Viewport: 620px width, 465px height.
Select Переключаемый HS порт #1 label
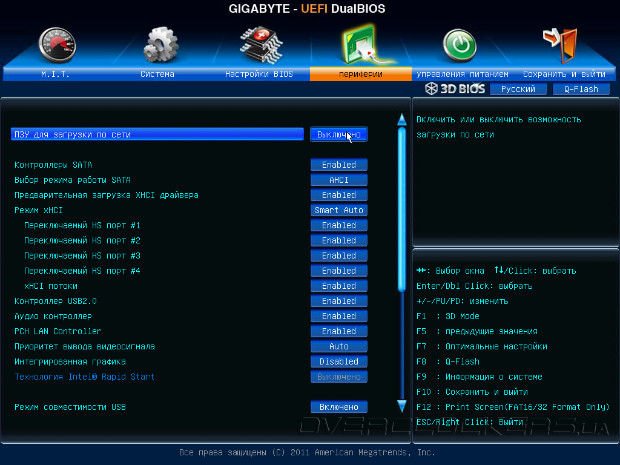(x=82, y=225)
